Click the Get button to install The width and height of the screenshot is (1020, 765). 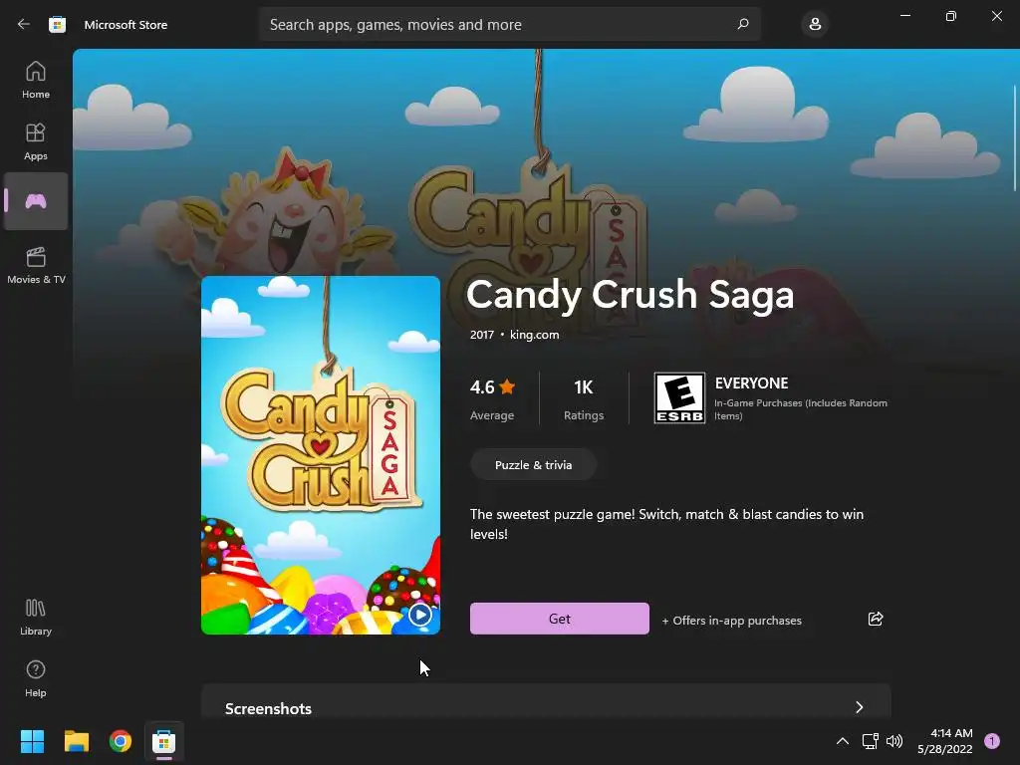pyautogui.click(x=560, y=619)
